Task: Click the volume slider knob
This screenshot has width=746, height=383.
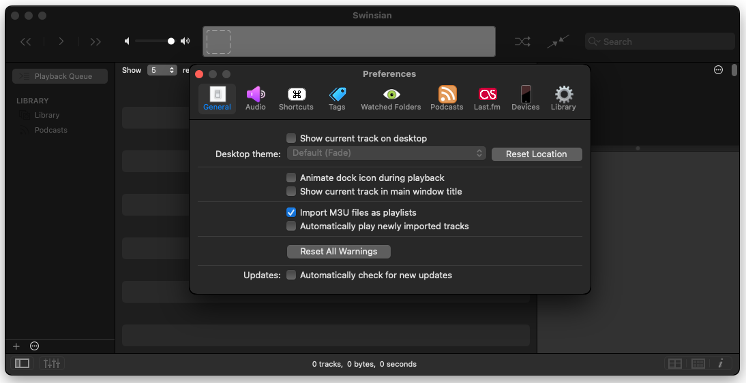Action: click(x=170, y=41)
